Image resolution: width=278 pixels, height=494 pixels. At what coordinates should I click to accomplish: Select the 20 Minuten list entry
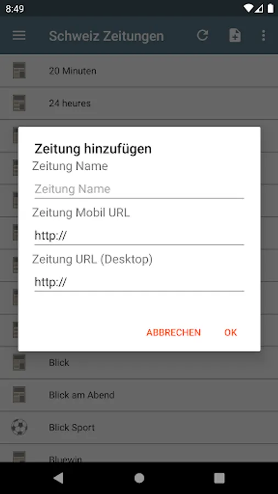[x=139, y=71]
